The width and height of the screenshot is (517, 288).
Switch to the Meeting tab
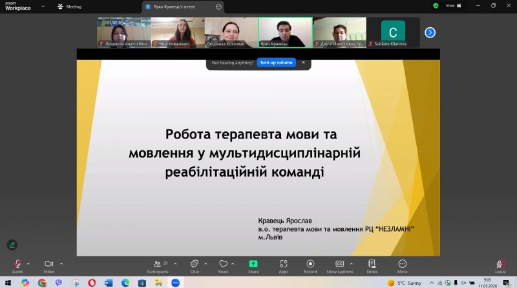click(70, 6)
